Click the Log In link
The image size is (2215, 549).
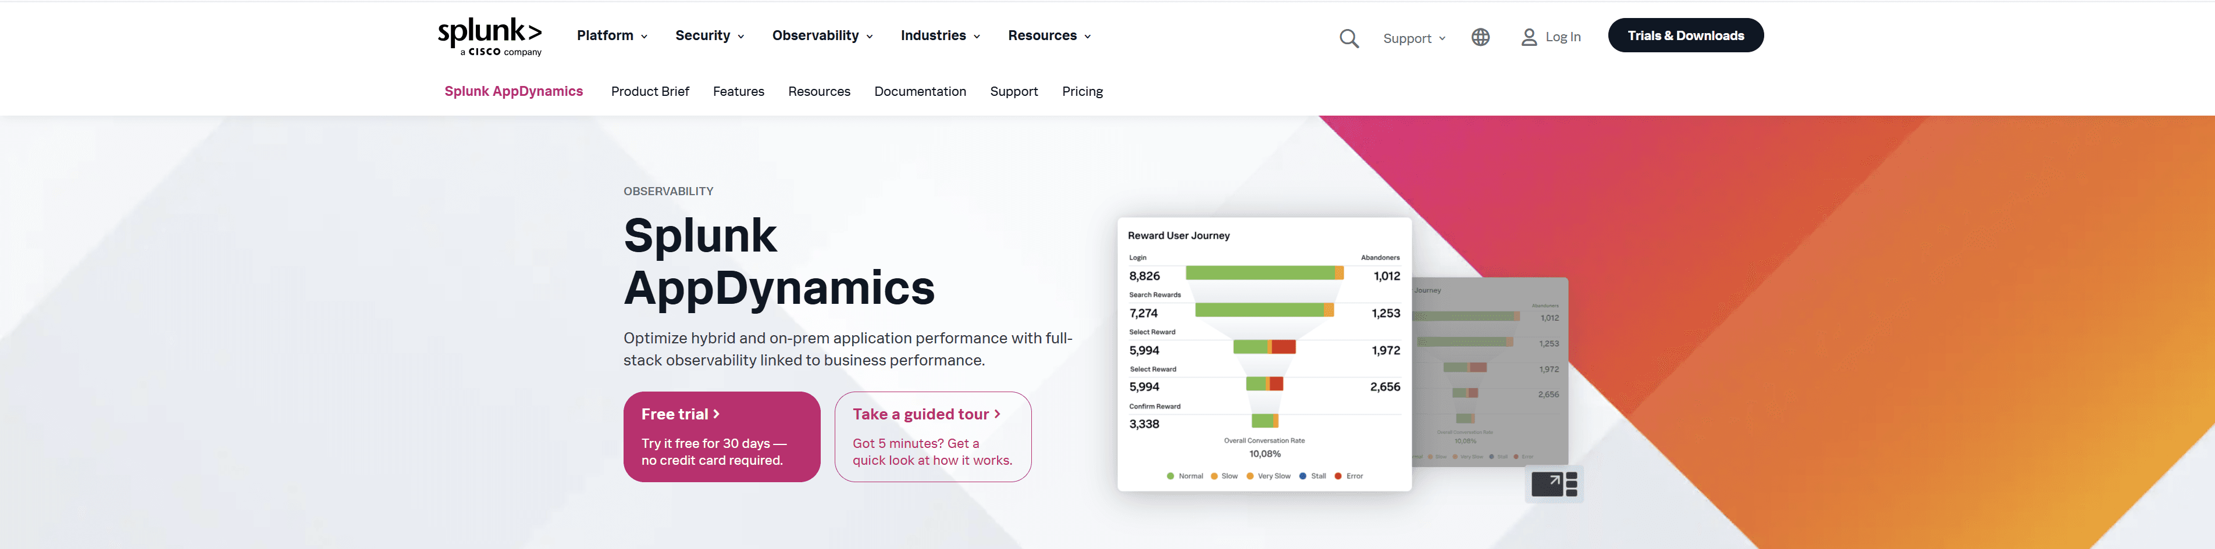click(1562, 37)
